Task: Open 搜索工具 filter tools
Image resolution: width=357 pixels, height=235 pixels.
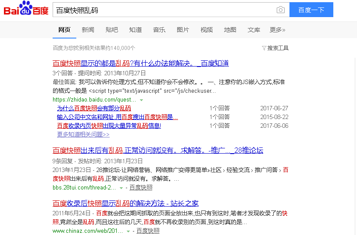Action: (275, 48)
